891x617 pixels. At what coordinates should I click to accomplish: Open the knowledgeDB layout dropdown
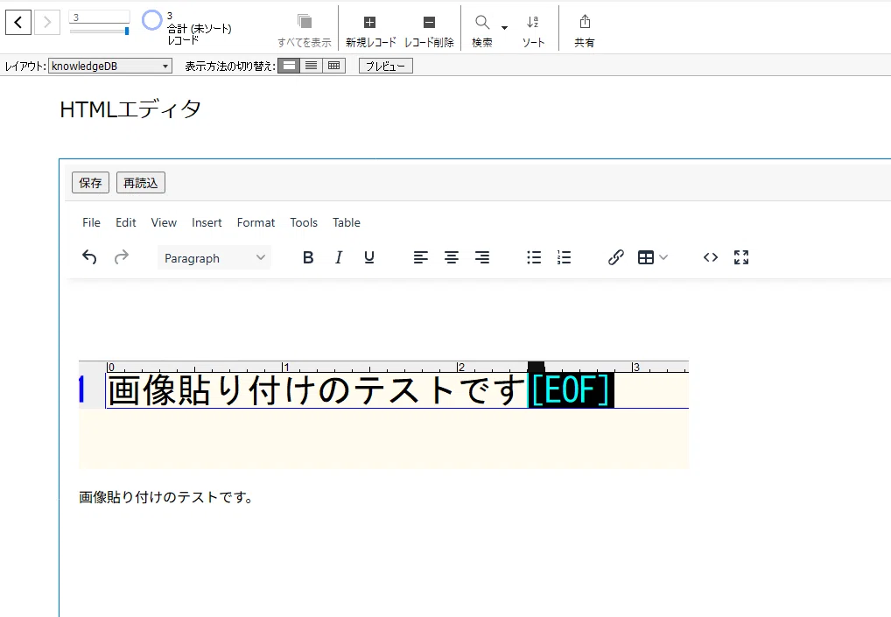click(110, 66)
